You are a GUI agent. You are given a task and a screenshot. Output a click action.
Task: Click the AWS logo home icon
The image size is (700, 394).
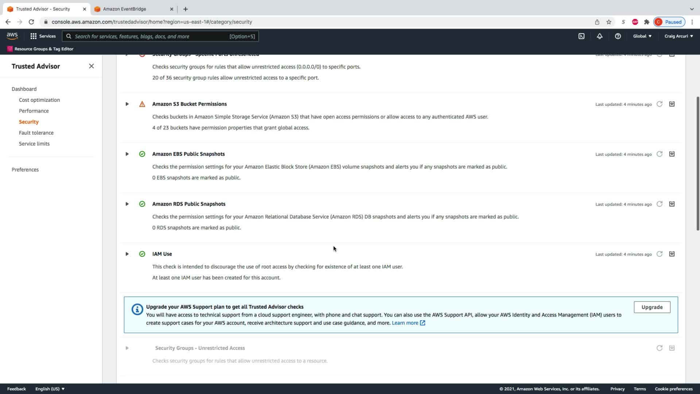[x=12, y=36]
